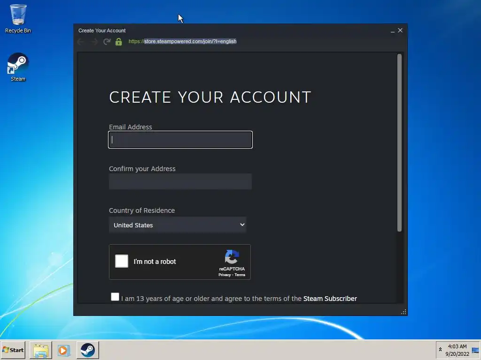Screen dimensions: 481x360
Task: Launch Windows Media Player from taskbar
Action: 64,350
